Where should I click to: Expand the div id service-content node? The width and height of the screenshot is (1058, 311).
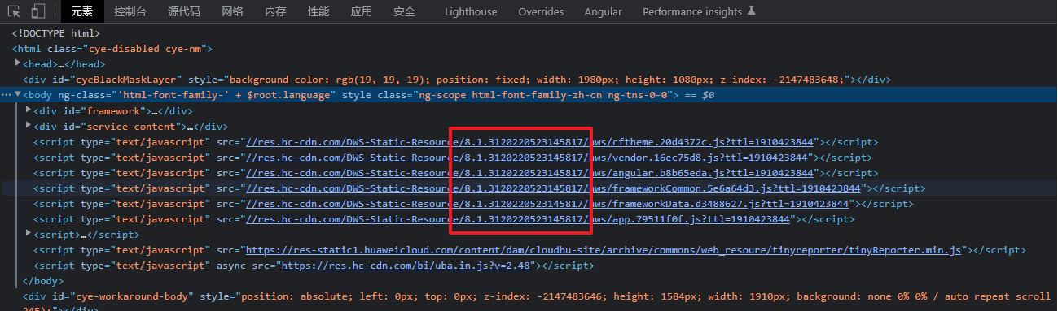click(29, 126)
